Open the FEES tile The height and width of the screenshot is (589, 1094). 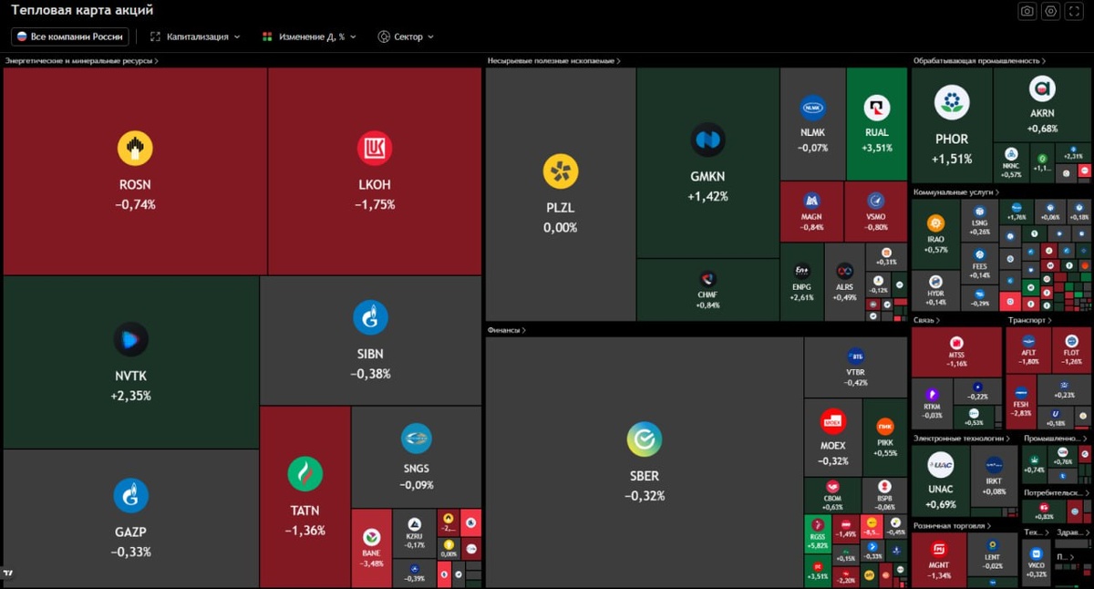(979, 263)
